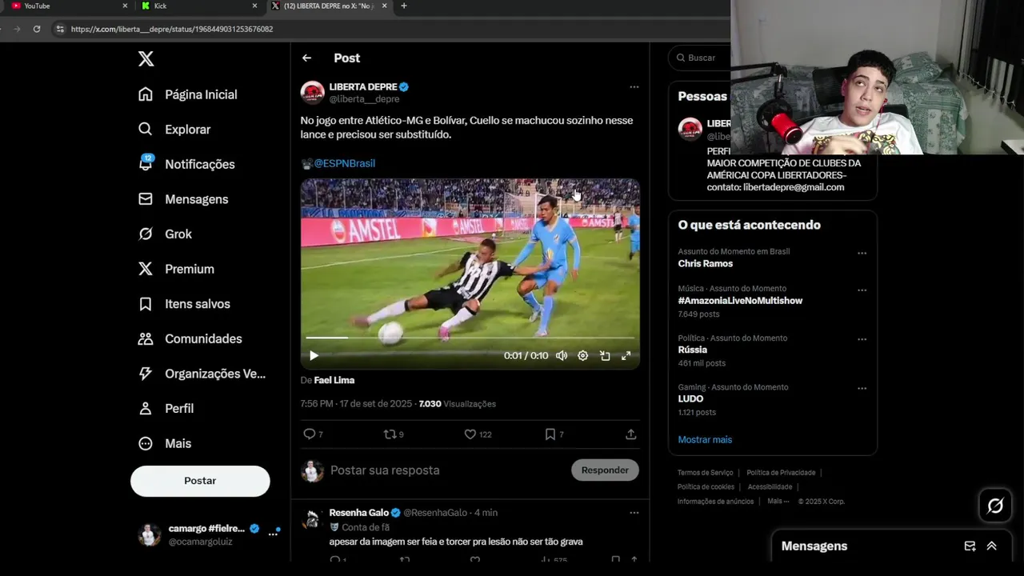The image size is (1024, 576).
Task: Click the Buscar search field
Action: pyautogui.click(x=699, y=58)
